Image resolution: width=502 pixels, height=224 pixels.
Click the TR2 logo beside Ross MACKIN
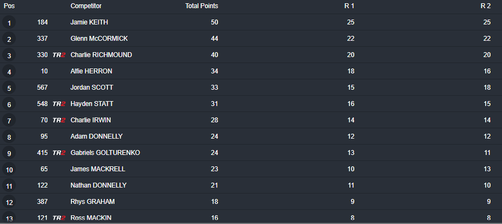[59, 218]
